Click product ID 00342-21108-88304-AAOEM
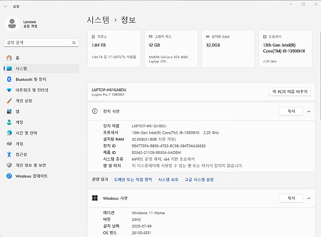The width and height of the screenshot is (321, 237). click(156, 153)
